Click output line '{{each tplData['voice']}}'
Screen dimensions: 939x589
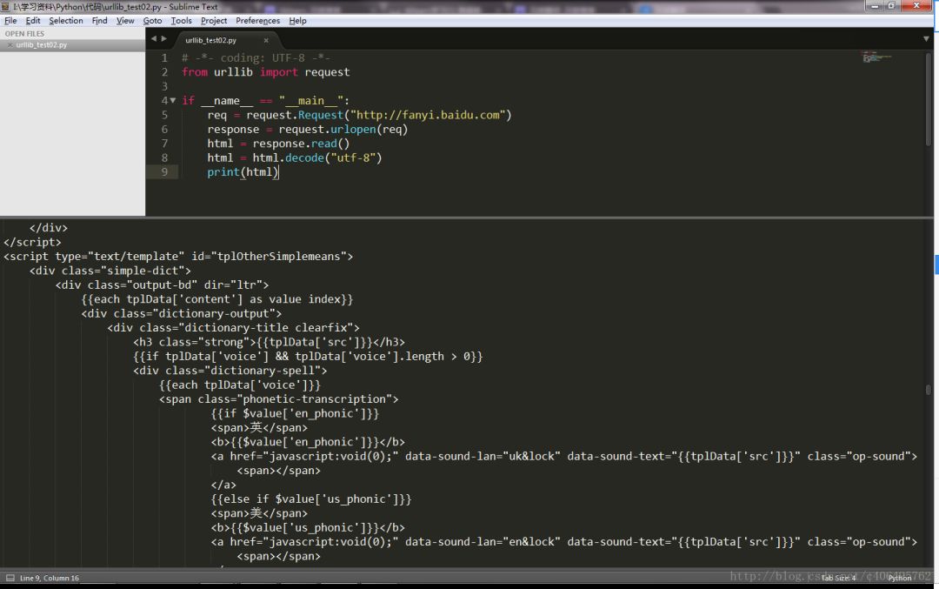coord(240,385)
